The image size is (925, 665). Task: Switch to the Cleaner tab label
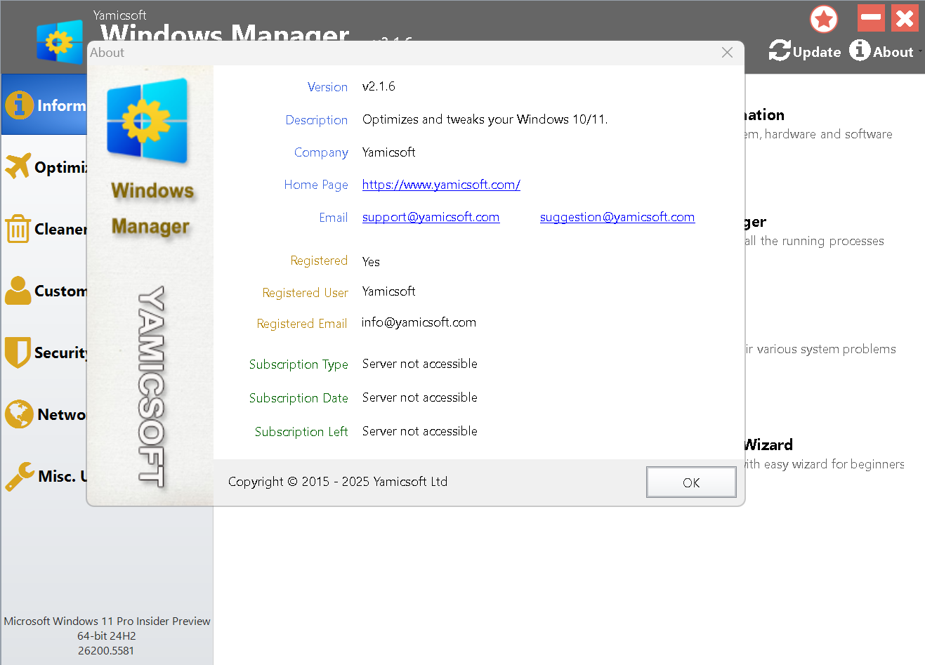[x=61, y=229]
